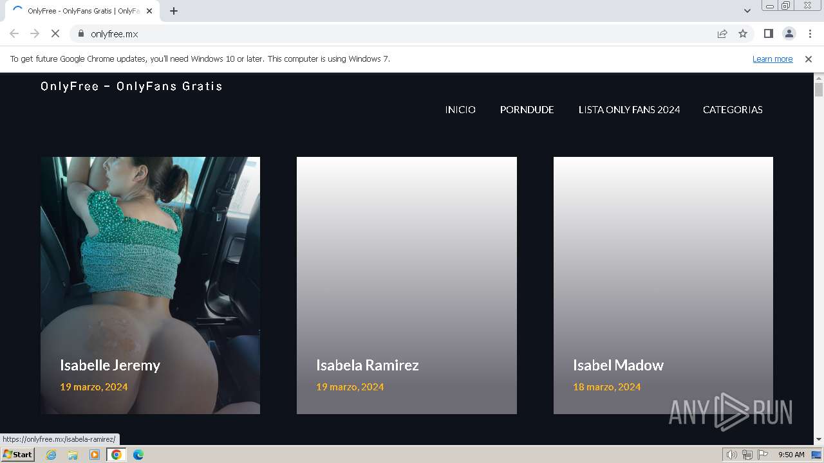Open Chrome three-dot menu

(810, 33)
